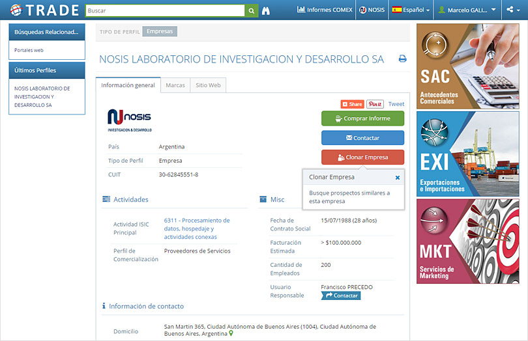Click the map pin icon after address

(231, 334)
